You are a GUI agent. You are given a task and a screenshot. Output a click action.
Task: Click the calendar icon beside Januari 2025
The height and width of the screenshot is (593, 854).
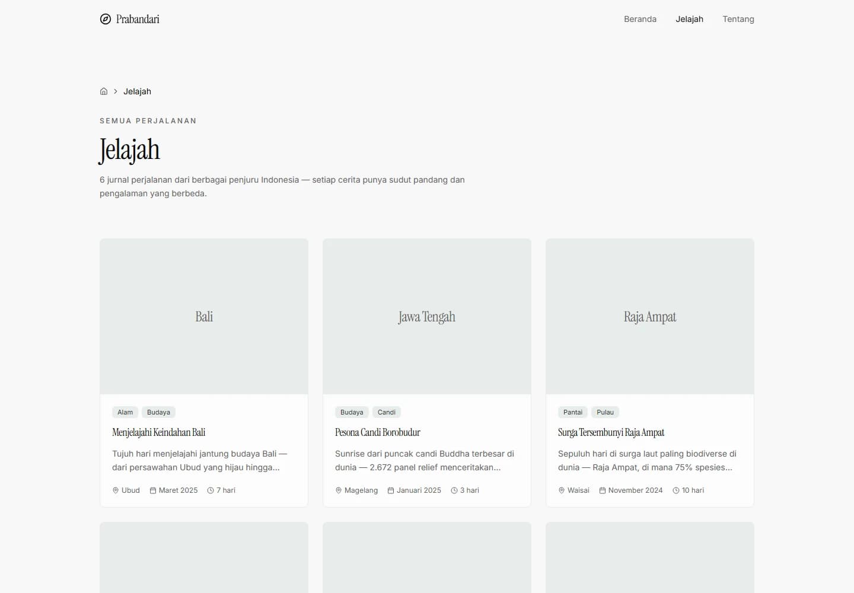[x=391, y=490]
